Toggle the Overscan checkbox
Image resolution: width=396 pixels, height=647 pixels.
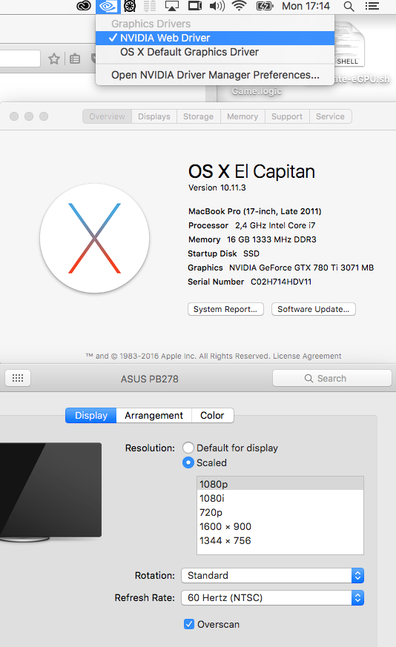189,624
